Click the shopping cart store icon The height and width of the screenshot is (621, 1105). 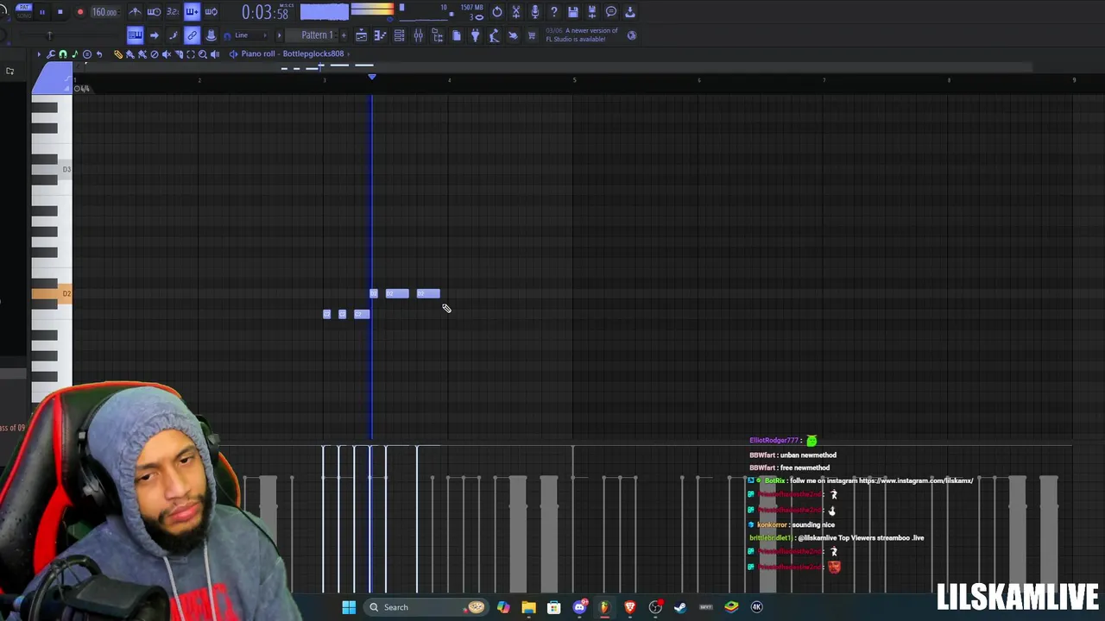[x=532, y=35]
